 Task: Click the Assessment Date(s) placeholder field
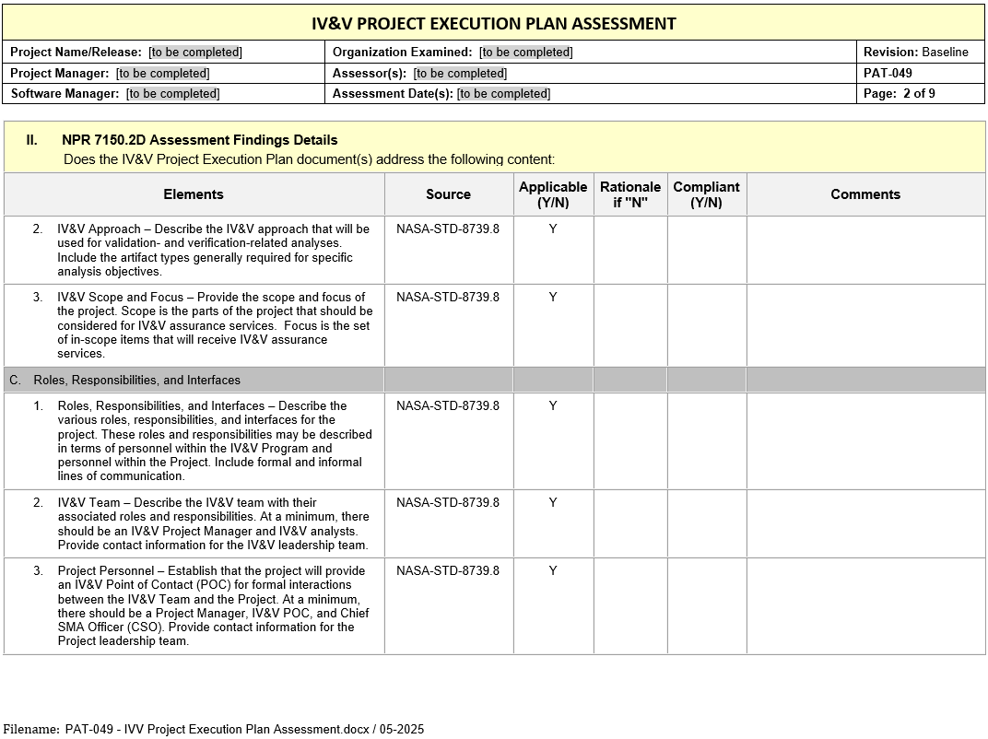(503, 93)
